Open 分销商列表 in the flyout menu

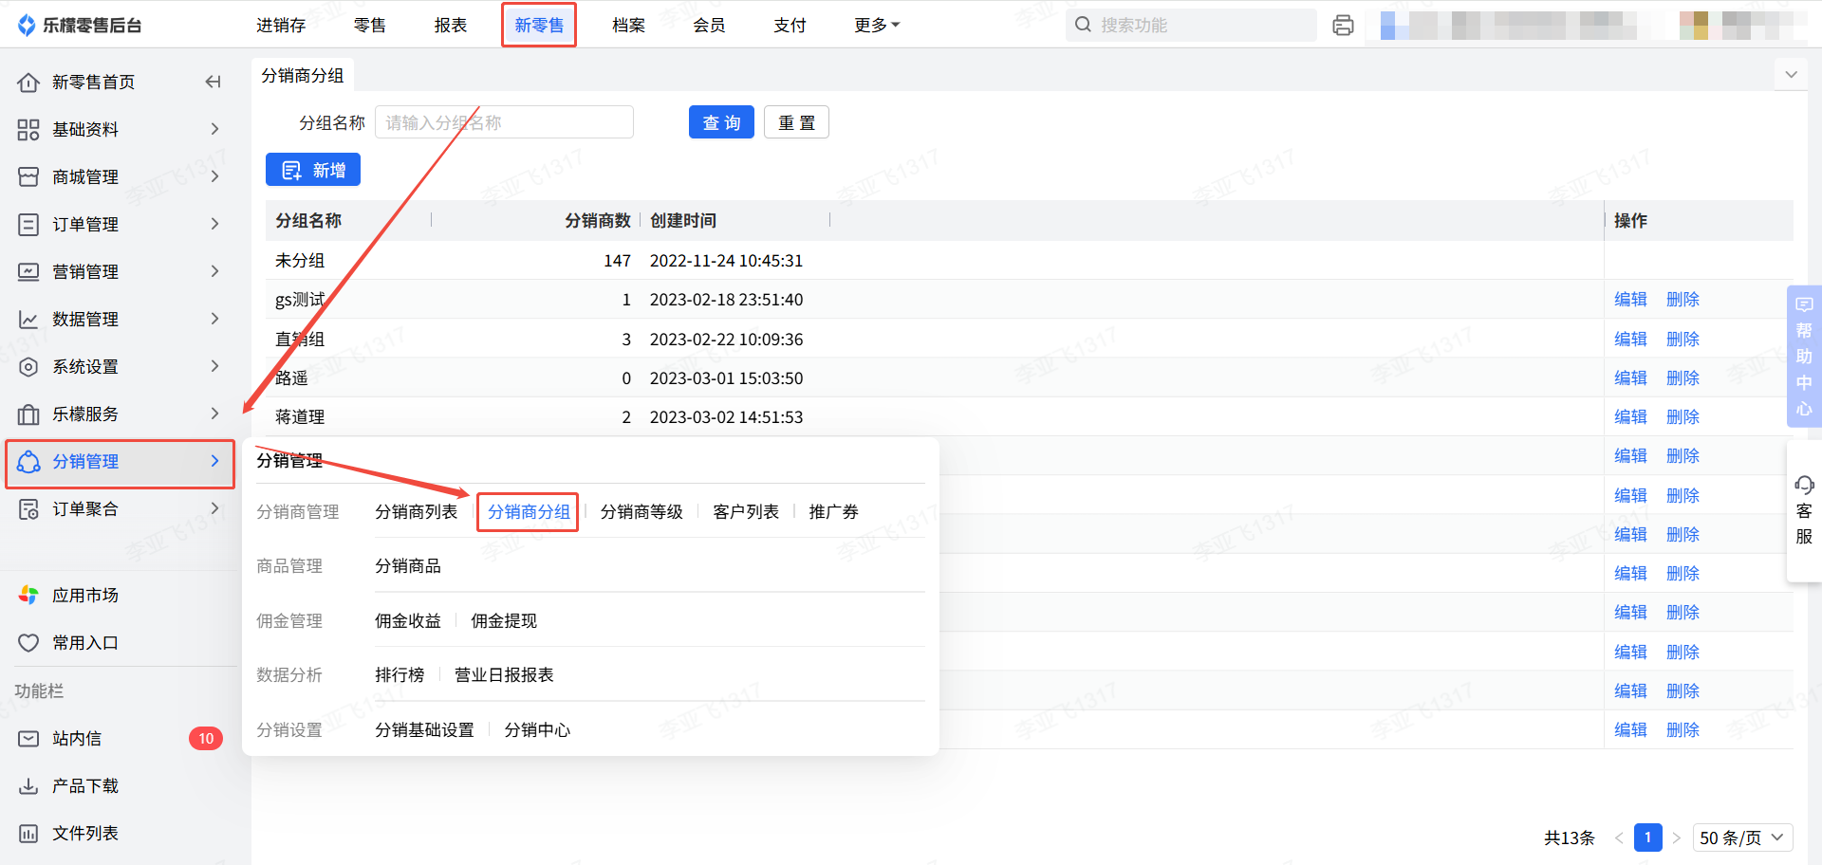pos(416,512)
